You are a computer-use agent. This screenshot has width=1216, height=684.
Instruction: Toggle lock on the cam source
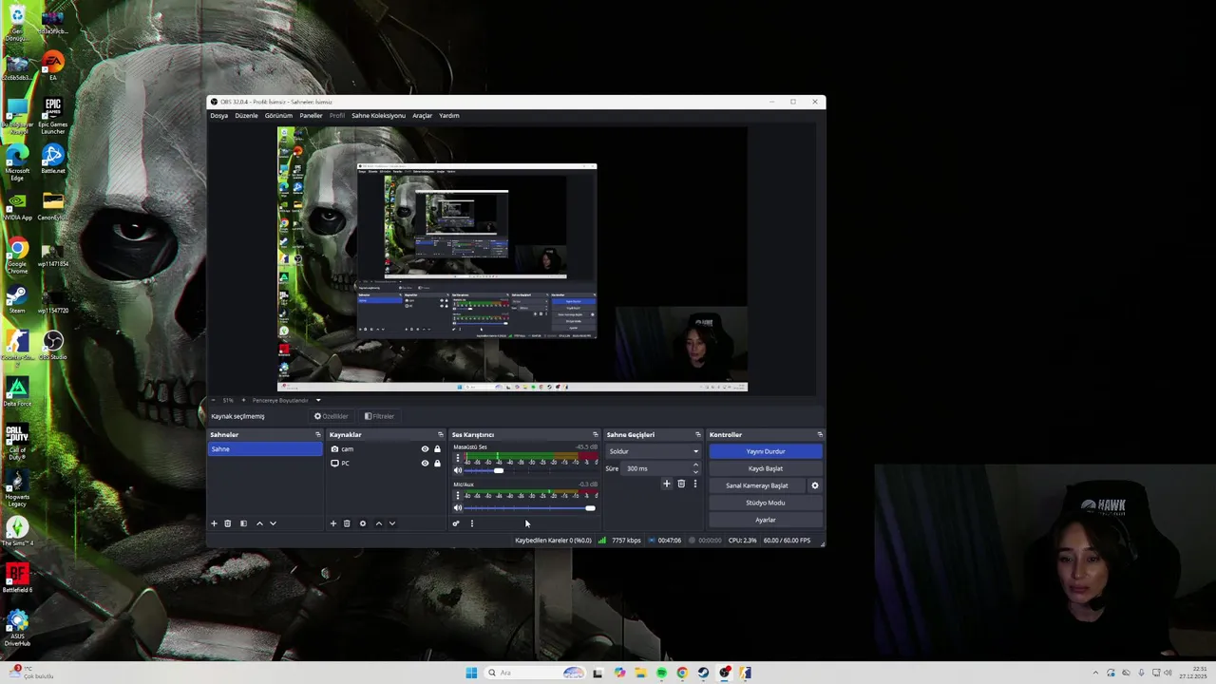[x=437, y=449]
